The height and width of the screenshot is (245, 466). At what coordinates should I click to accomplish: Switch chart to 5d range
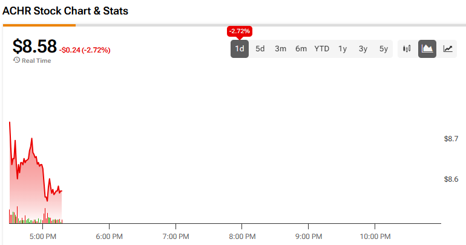tap(260, 49)
